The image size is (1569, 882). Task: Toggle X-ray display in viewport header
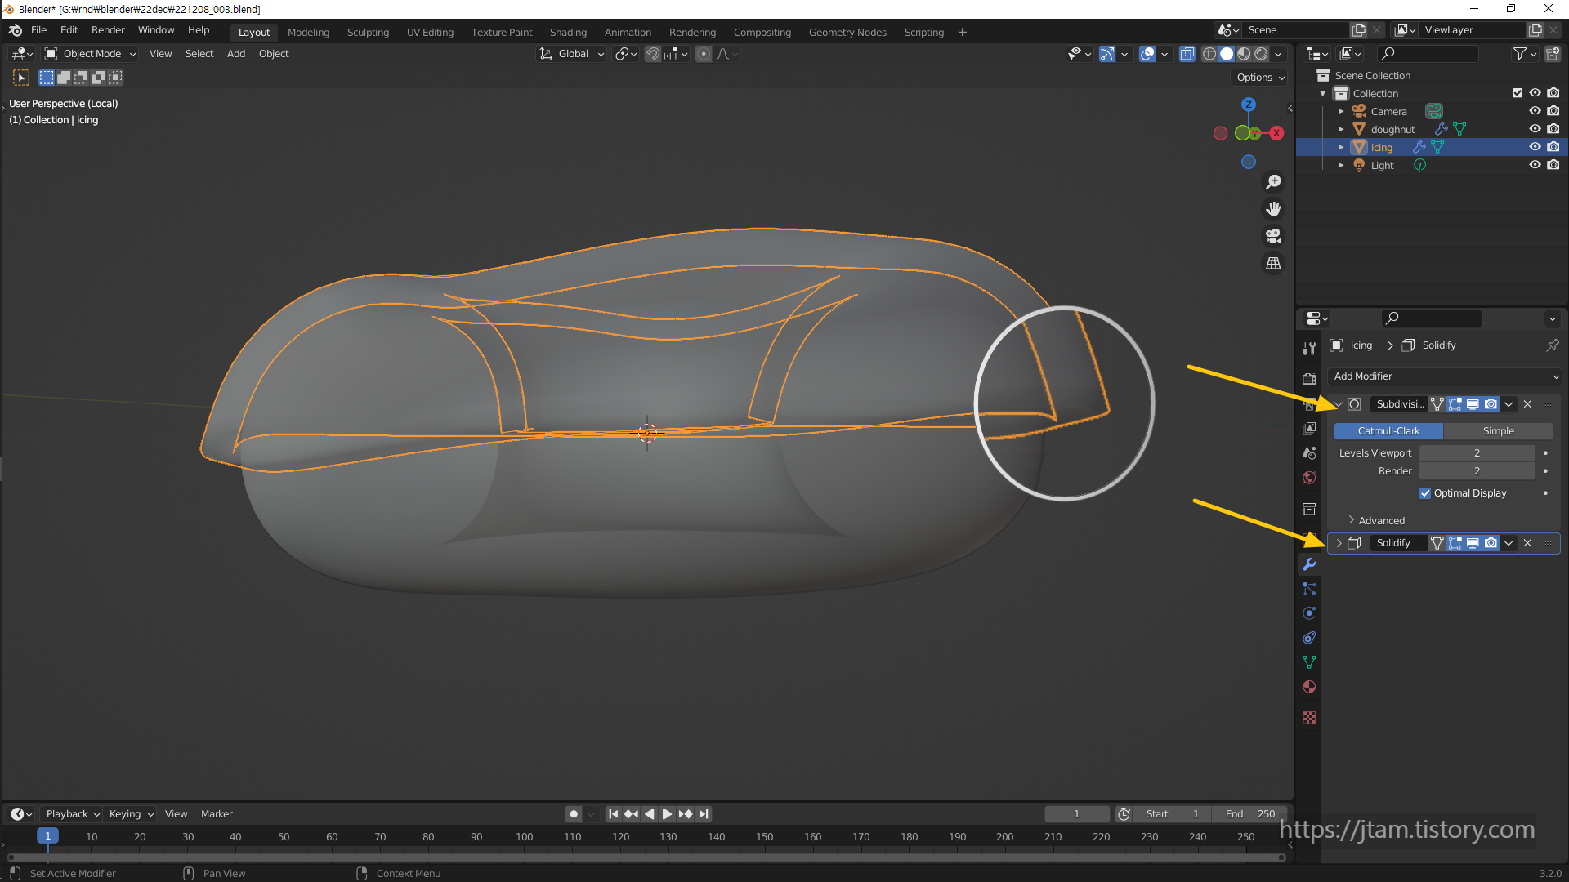pos(1187,54)
